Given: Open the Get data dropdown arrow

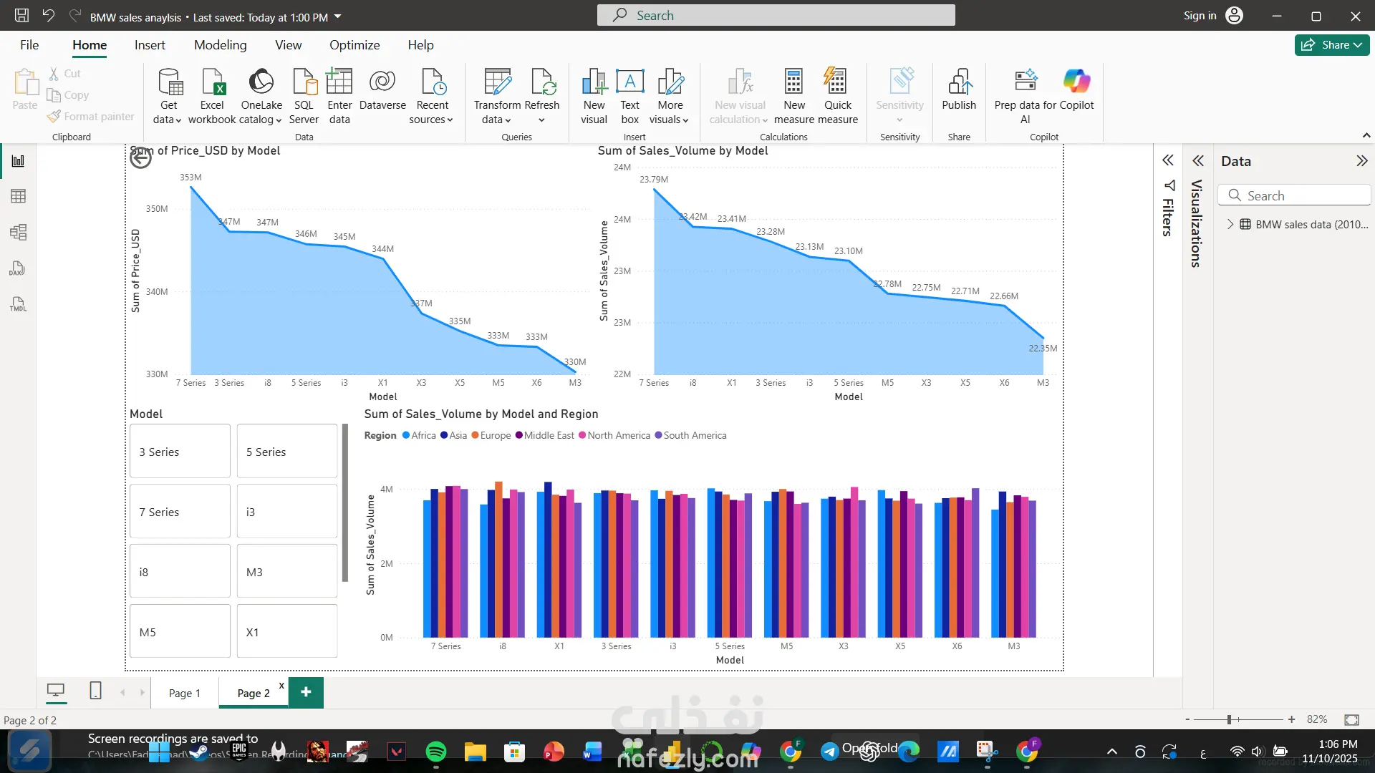Looking at the screenshot, I should coord(178,120).
